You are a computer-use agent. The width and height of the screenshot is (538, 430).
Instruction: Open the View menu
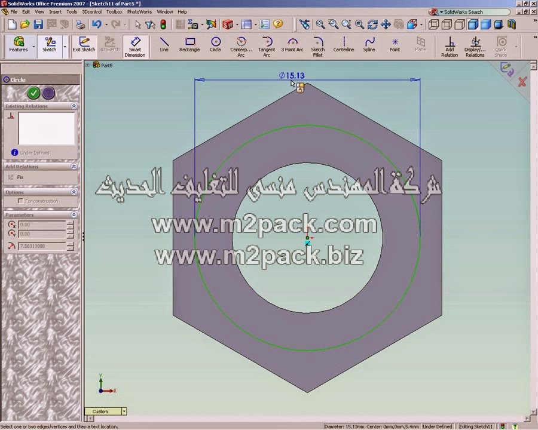39,12
